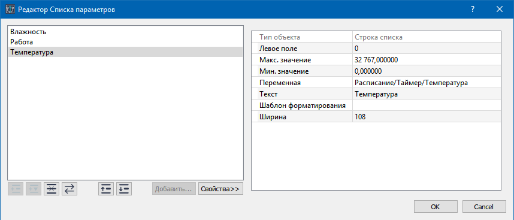Edit the Текст value Температура
The height and width of the screenshot is (220, 514).
427,94
